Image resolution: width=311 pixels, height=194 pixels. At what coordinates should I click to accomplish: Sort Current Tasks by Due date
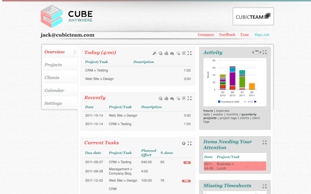[93, 153]
